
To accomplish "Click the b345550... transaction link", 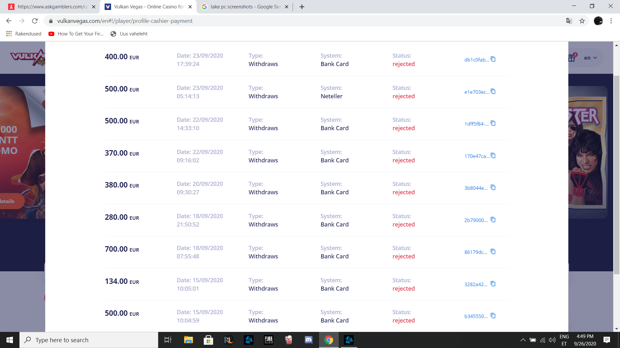I will (476, 316).
